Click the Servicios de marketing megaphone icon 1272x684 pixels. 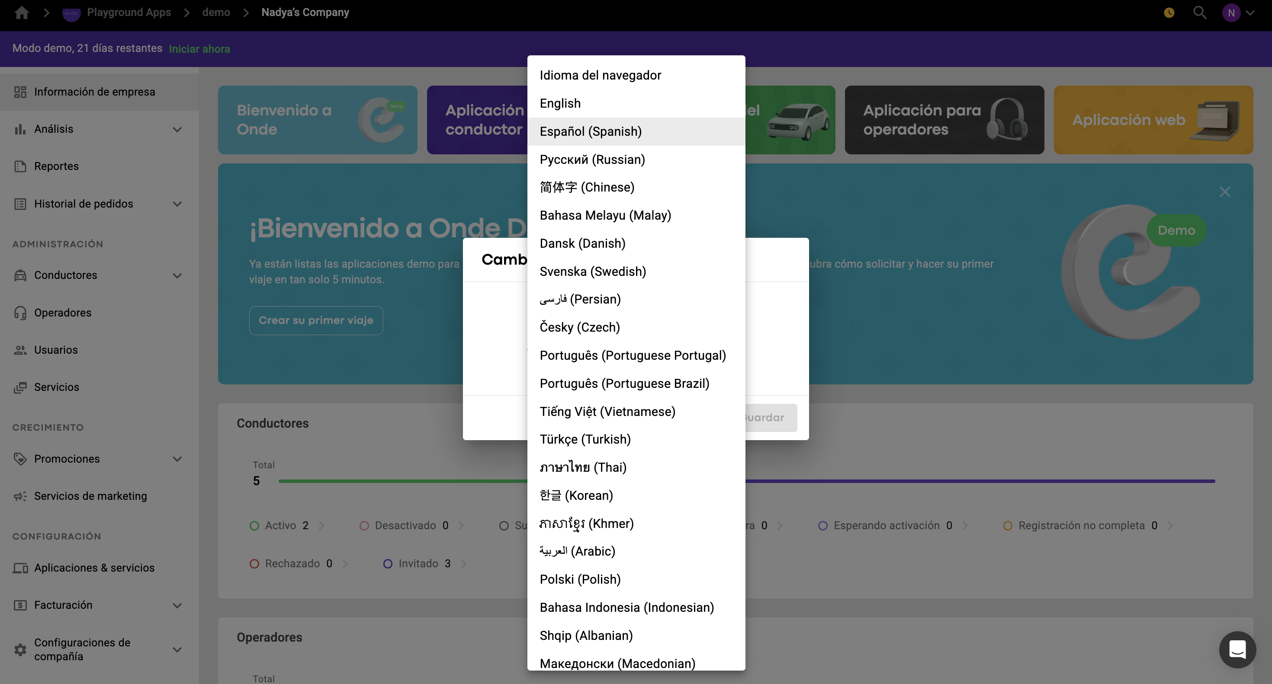(x=20, y=496)
